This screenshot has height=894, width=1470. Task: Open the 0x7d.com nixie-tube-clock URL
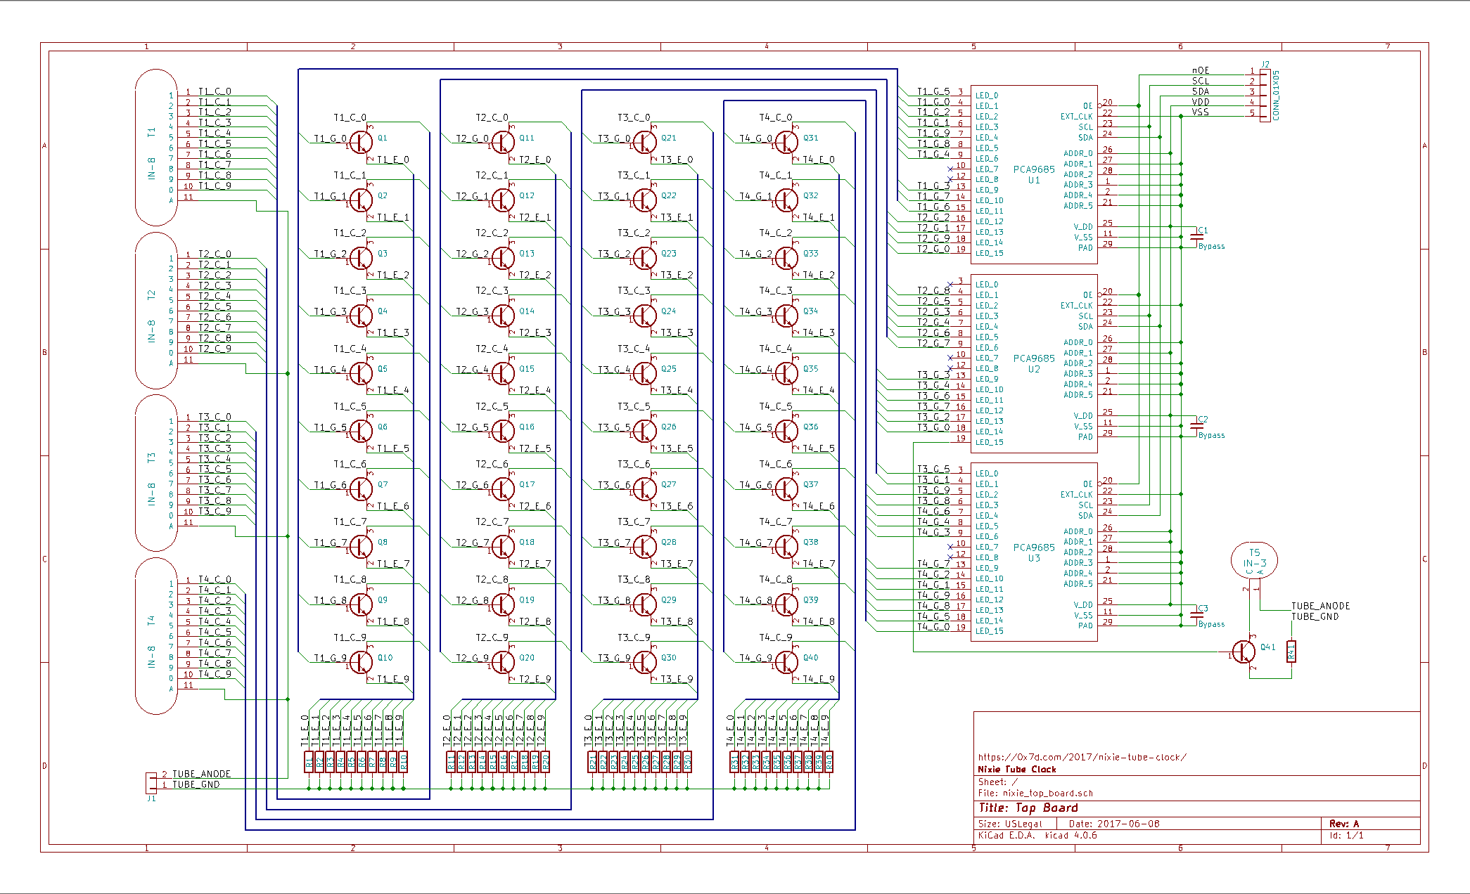click(1082, 757)
